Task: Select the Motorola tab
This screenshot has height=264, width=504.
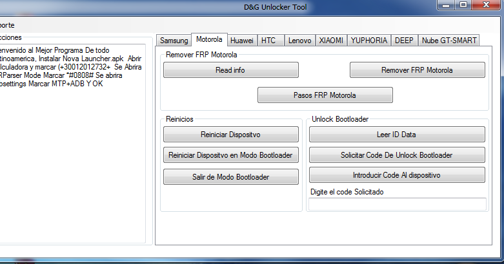Action: click(209, 39)
